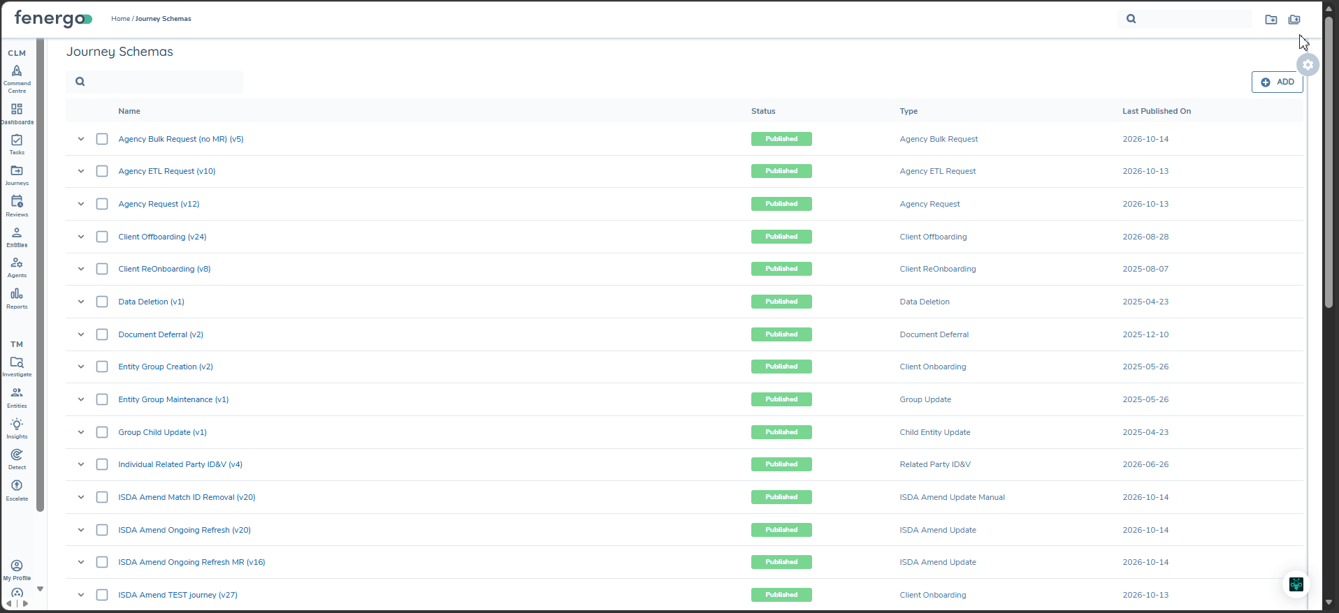Image resolution: width=1339 pixels, height=613 pixels.
Task: Open the Entity Group Maintenance (v1) schema
Action: [x=173, y=399]
